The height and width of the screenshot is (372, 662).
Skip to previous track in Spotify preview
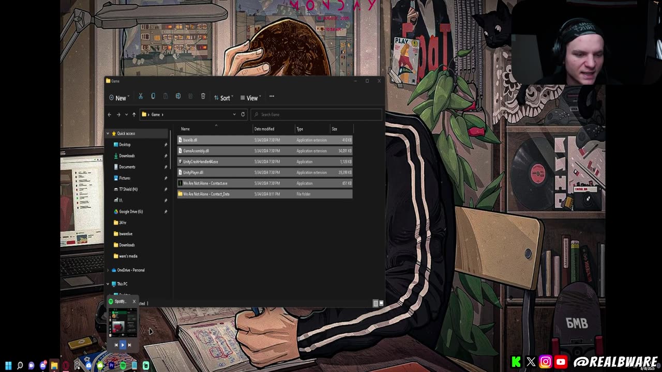point(116,345)
